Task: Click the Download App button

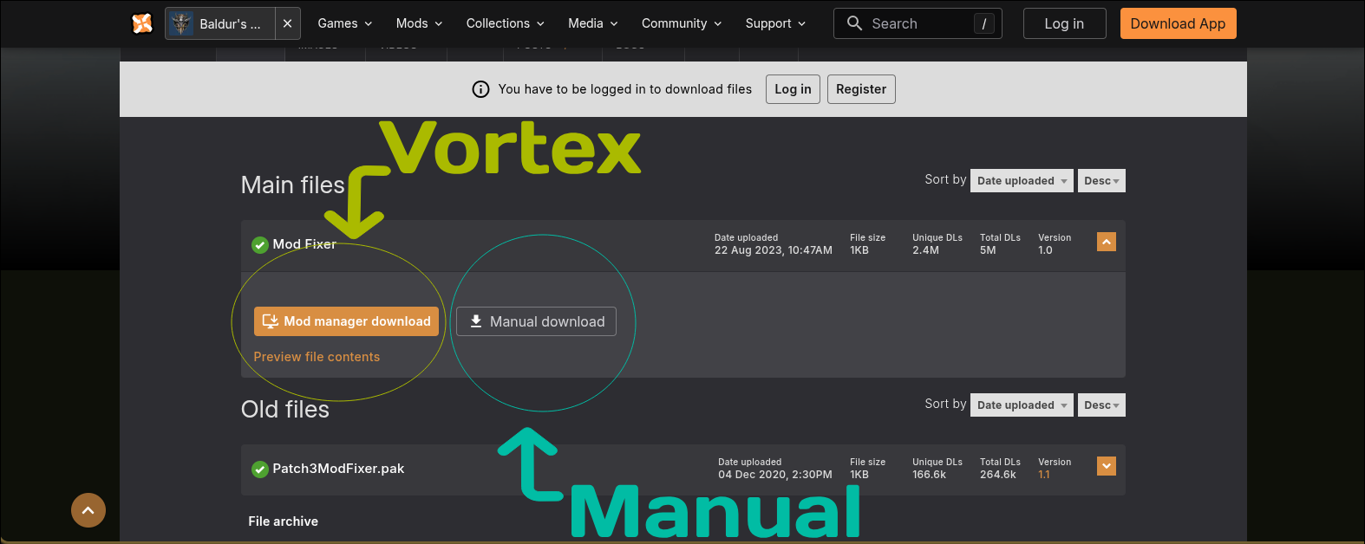Action: tap(1178, 23)
